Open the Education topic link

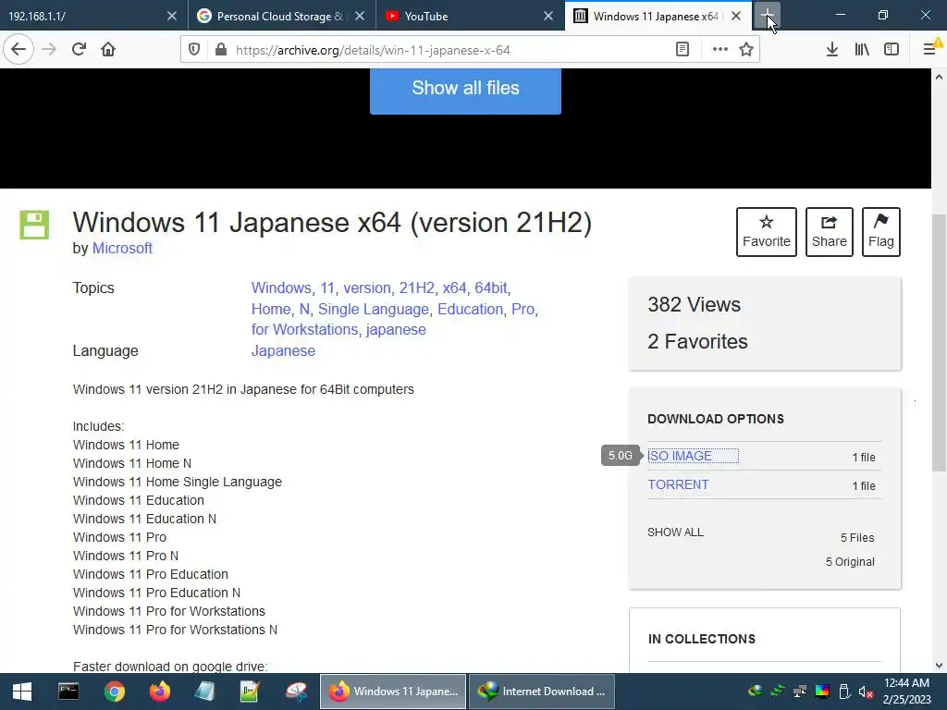coord(470,309)
